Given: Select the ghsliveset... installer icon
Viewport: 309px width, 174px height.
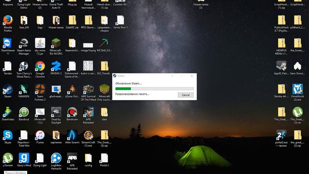Looking at the screenshot, I should (56, 89).
